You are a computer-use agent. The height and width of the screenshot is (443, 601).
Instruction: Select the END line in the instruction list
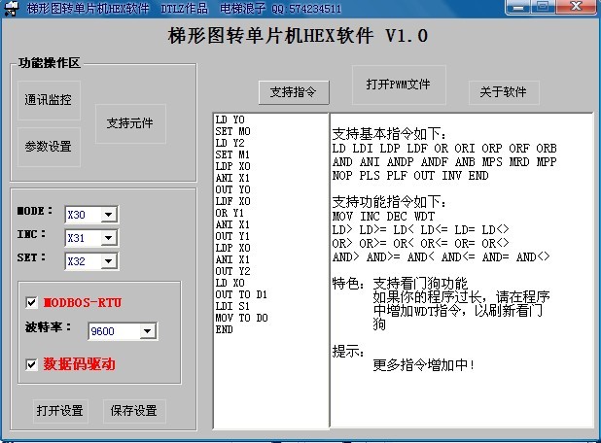(225, 329)
